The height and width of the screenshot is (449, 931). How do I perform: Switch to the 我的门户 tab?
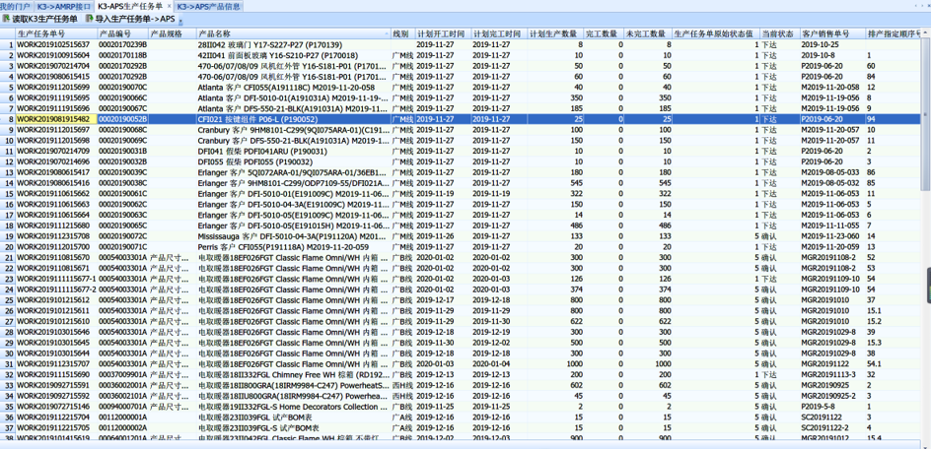[15, 6]
